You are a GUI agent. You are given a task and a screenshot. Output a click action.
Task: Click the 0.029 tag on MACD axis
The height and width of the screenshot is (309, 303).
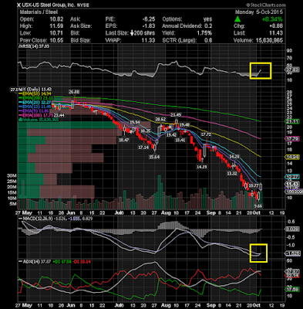point(292,229)
